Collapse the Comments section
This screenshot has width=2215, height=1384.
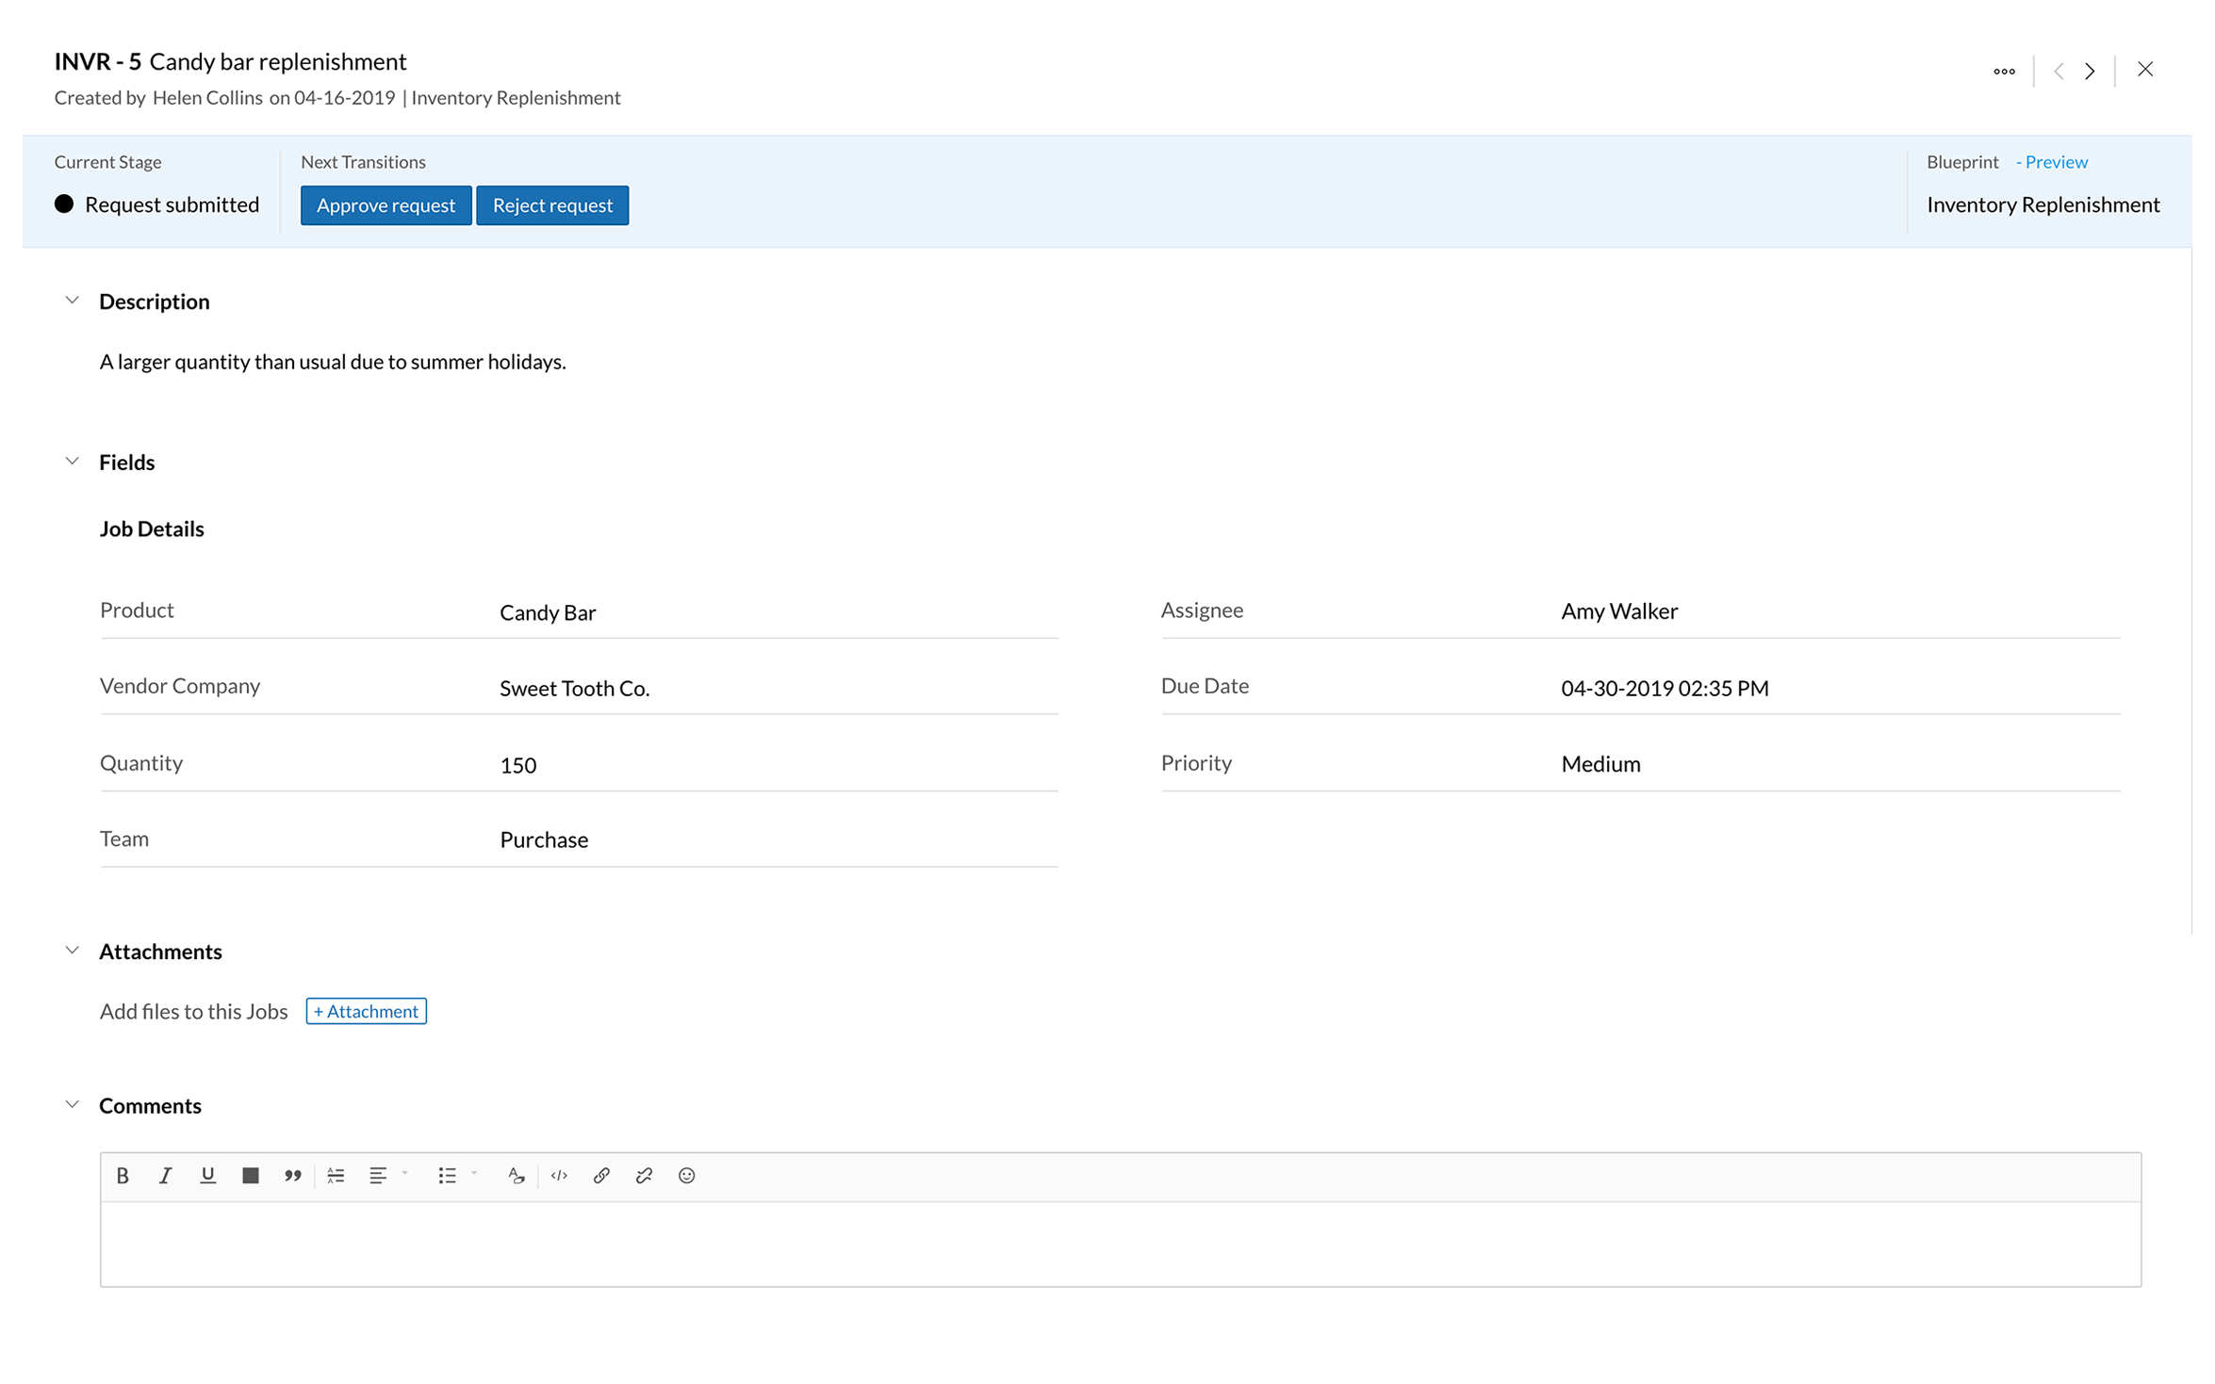[72, 1103]
